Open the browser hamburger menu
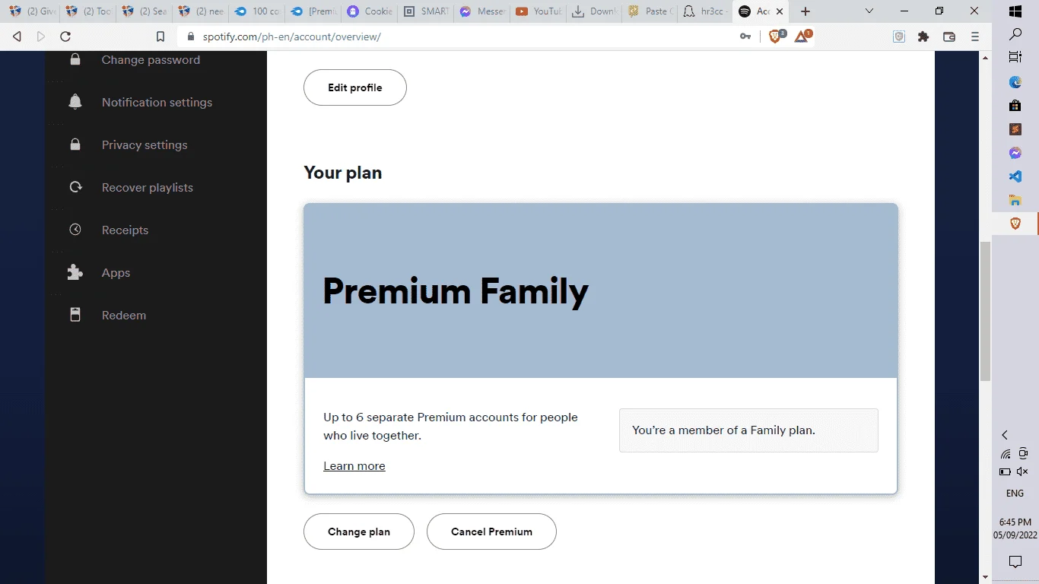The image size is (1039, 584). 975,36
